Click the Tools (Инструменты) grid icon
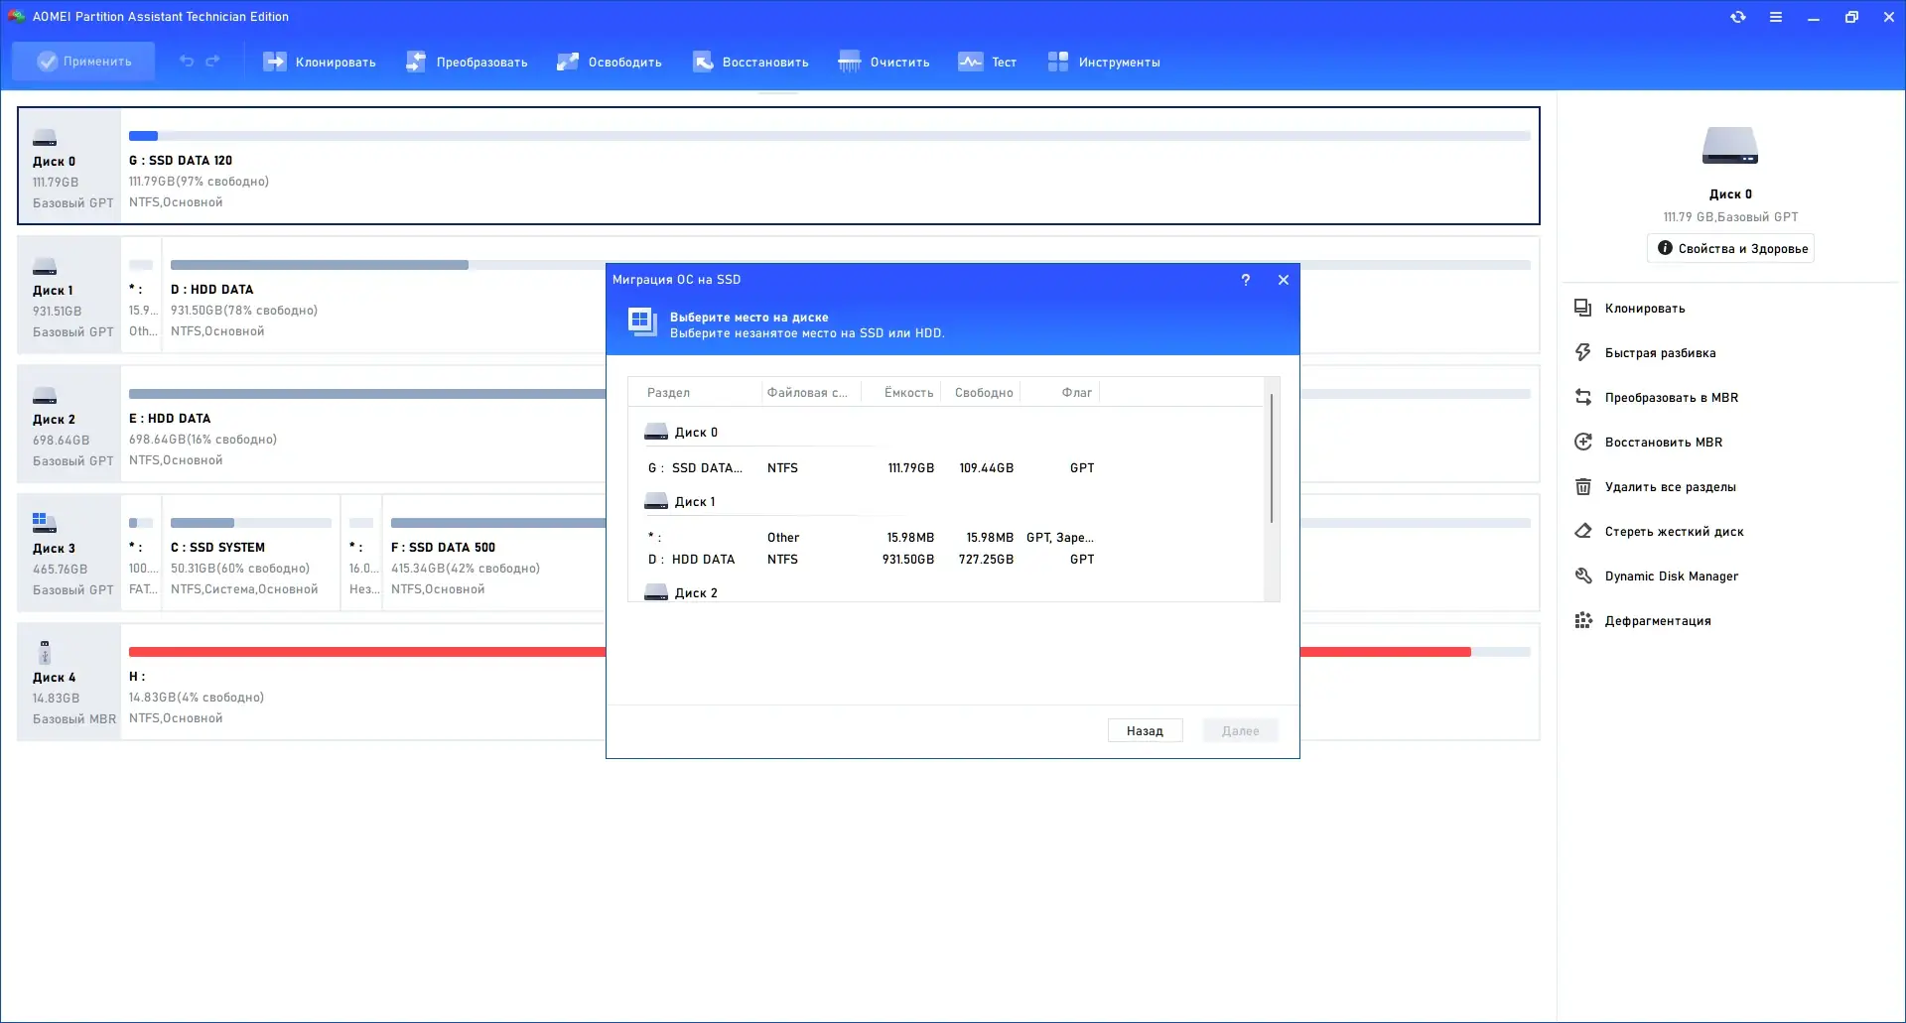 (1058, 62)
